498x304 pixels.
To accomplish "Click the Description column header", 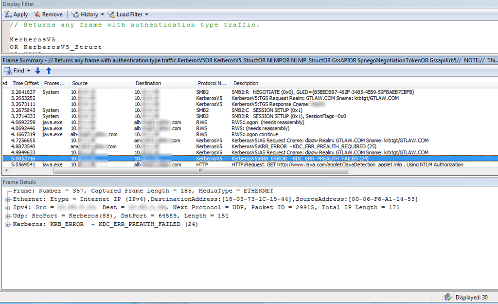I will pos(246,83).
